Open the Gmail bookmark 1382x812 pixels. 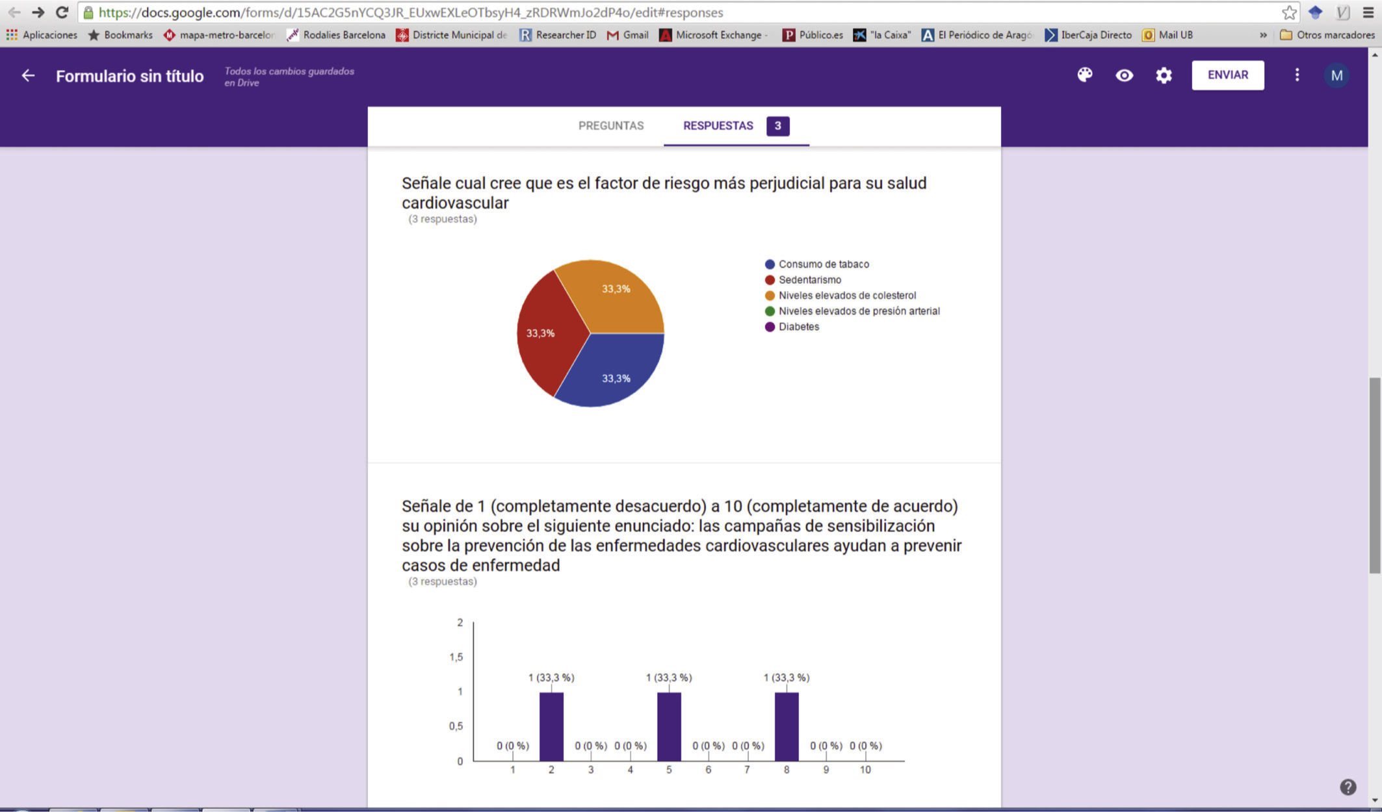(628, 35)
